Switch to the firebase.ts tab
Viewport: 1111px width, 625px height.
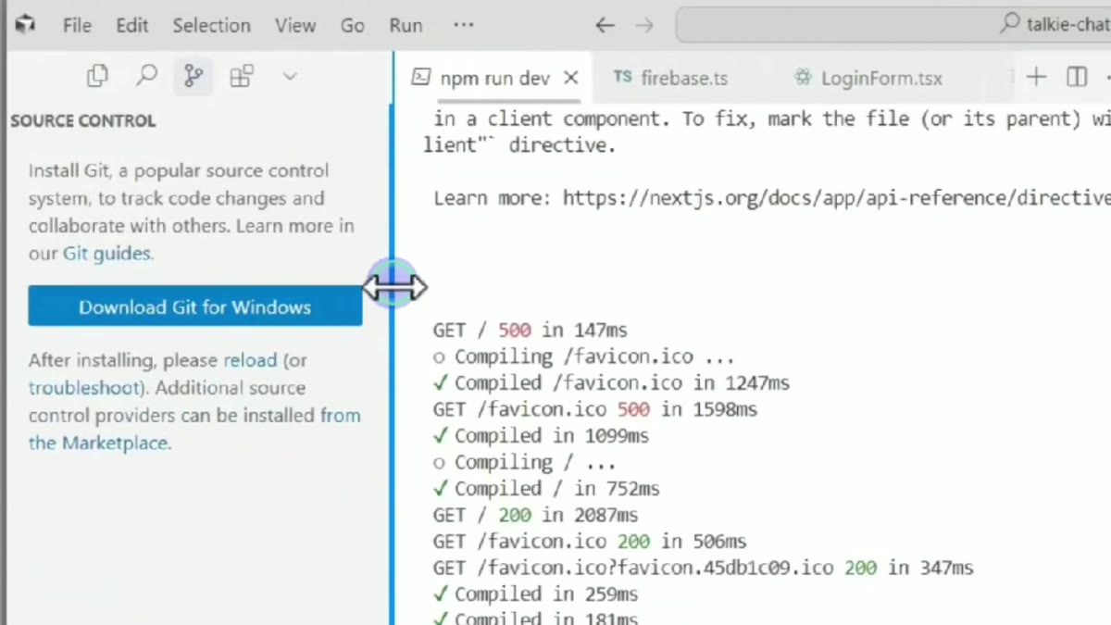[x=683, y=78]
